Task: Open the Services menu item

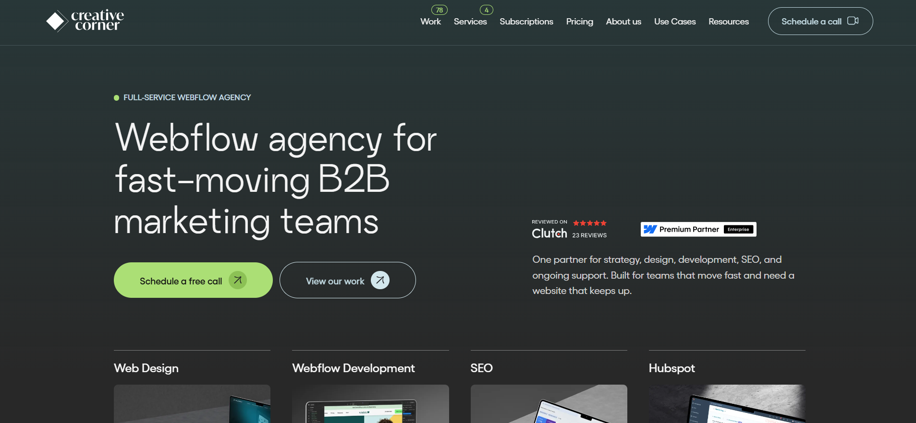Action: pos(470,22)
